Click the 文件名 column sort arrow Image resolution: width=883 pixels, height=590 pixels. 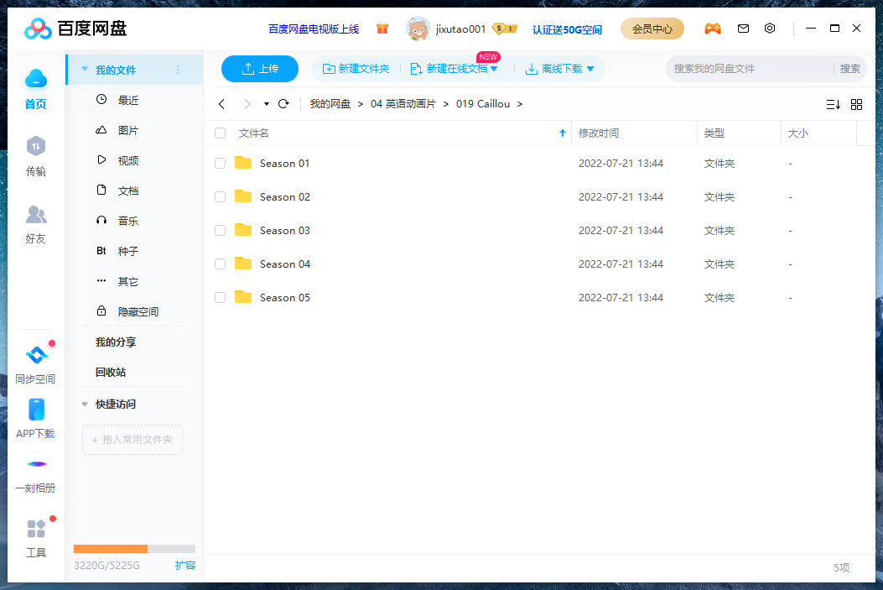pos(562,133)
